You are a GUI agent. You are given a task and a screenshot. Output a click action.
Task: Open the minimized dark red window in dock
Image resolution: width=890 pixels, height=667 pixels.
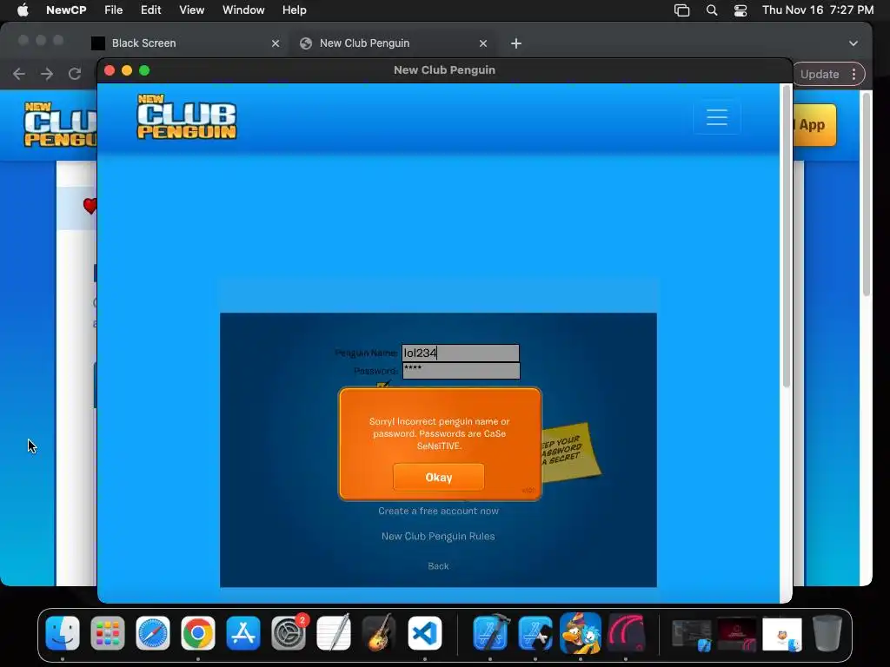click(737, 635)
